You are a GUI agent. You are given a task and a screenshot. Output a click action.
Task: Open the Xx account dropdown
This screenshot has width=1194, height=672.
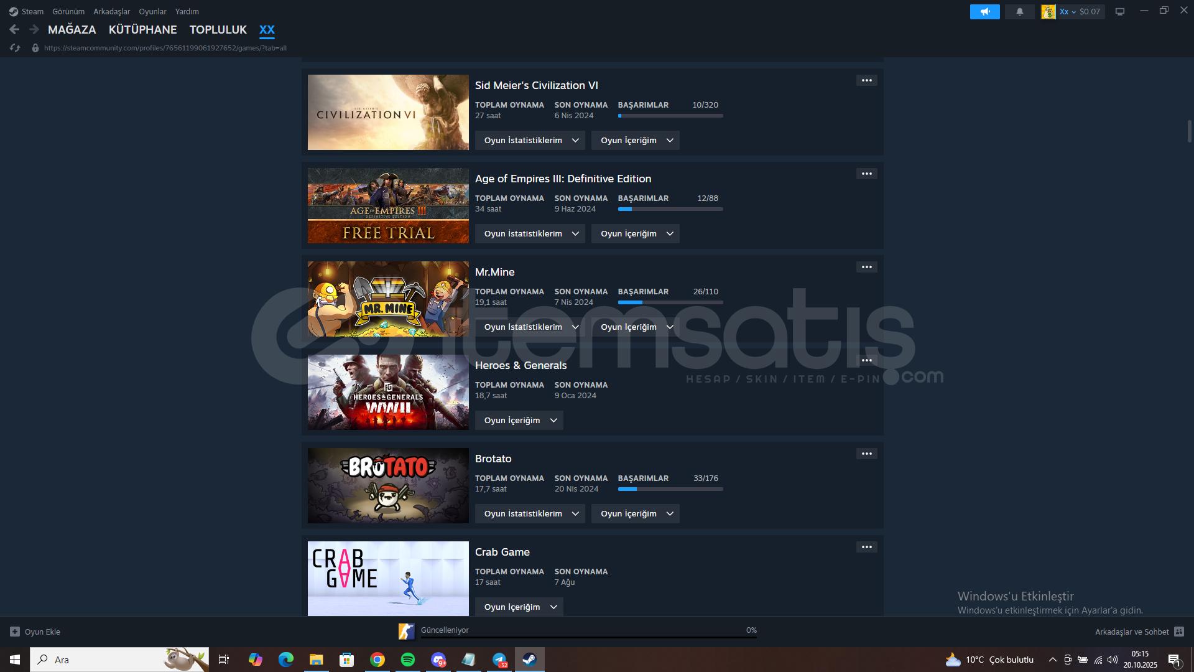point(1068,12)
